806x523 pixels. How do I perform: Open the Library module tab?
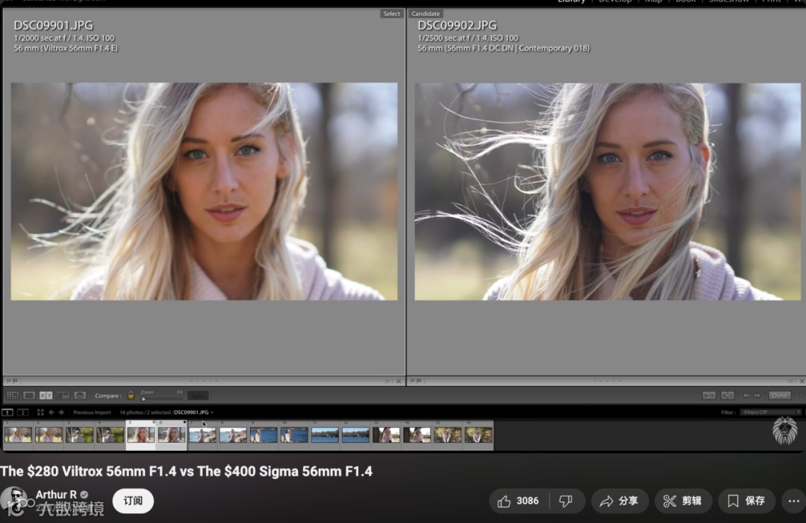point(571,1)
